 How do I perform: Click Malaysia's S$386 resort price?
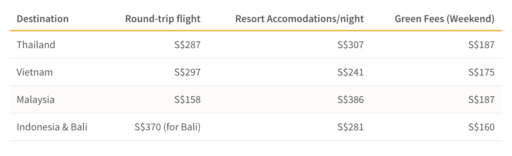tap(351, 99)
